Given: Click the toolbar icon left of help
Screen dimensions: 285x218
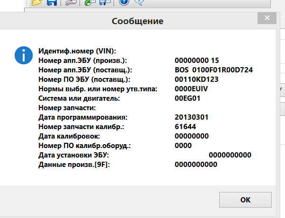Looking at the screenshot, I should click(105, 2).
